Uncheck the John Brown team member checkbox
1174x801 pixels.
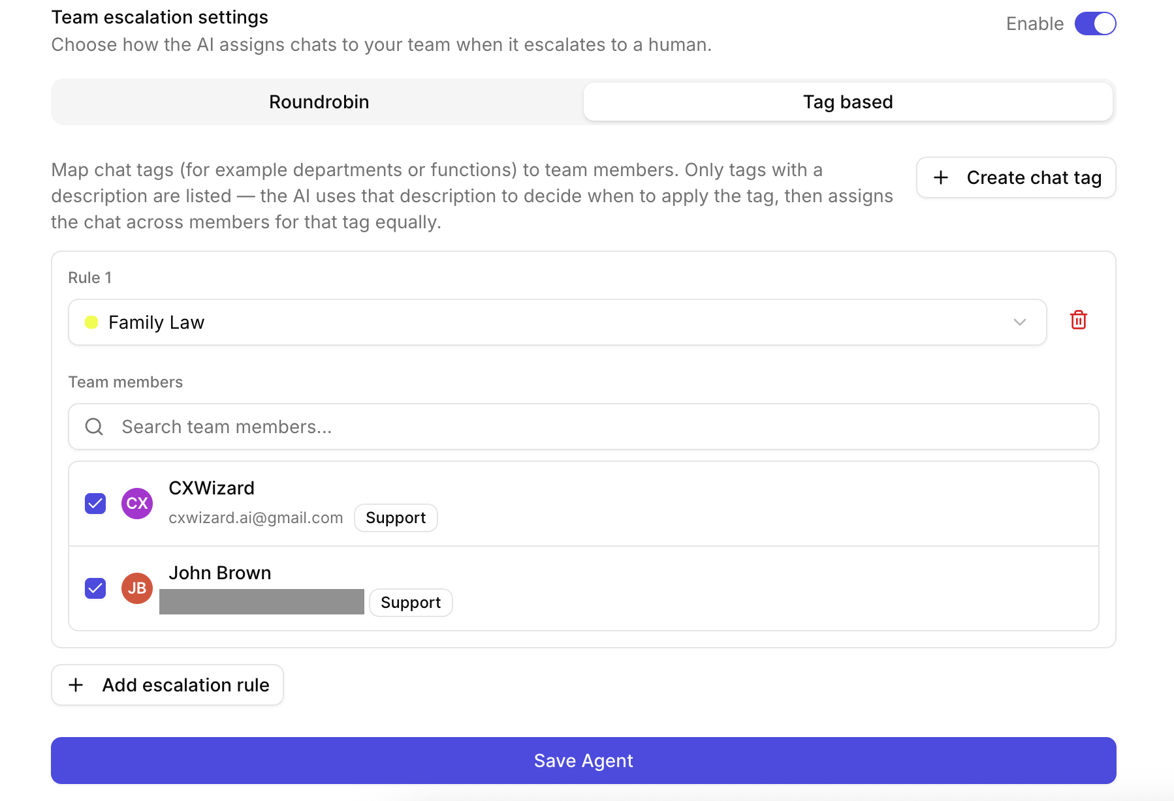tap(95, 588)
